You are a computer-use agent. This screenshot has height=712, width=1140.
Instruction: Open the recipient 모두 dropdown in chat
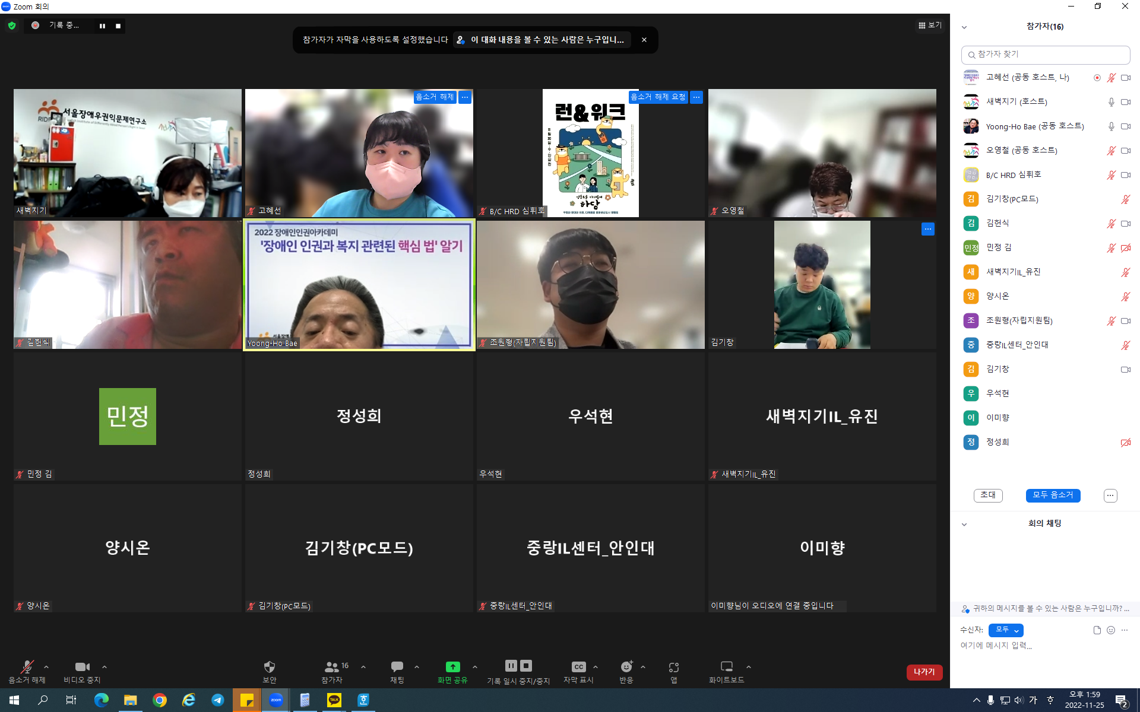pos(1006,630)
